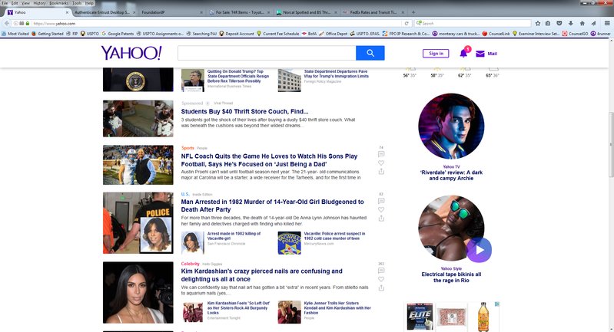Click the Firefox Search box
The height and width of the screenshot is (332, 614).
click(473, 24)
